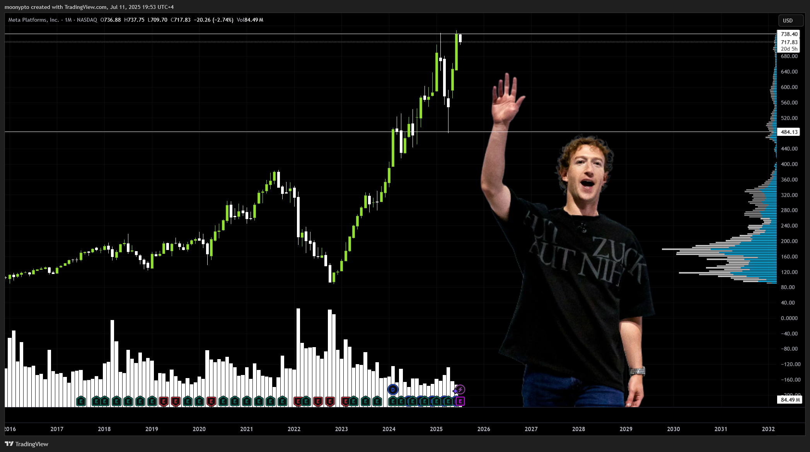810x452 pixels.
Task: Open the green earnings marker at January 2021
Action: tap(247, 401)
